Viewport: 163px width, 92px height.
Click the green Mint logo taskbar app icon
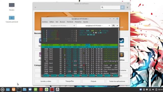36,89
